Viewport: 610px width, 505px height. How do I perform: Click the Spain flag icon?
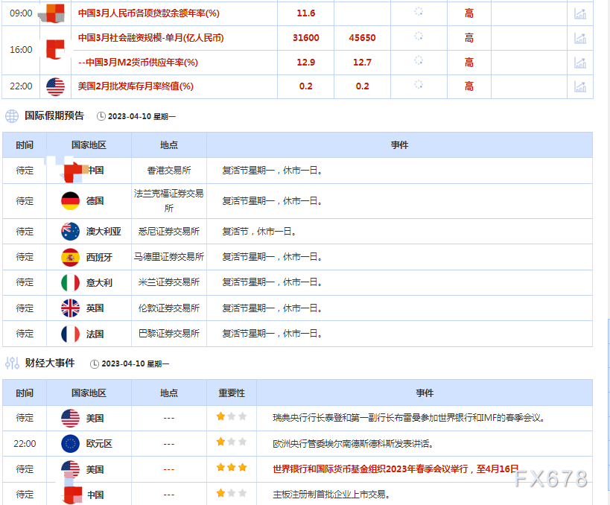70,257
